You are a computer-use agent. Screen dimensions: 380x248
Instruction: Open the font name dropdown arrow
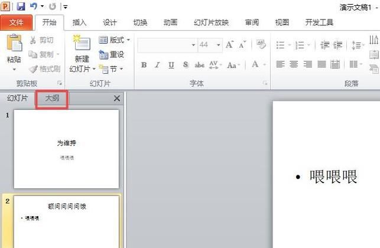pyautogui.click(x=193, y=45)
